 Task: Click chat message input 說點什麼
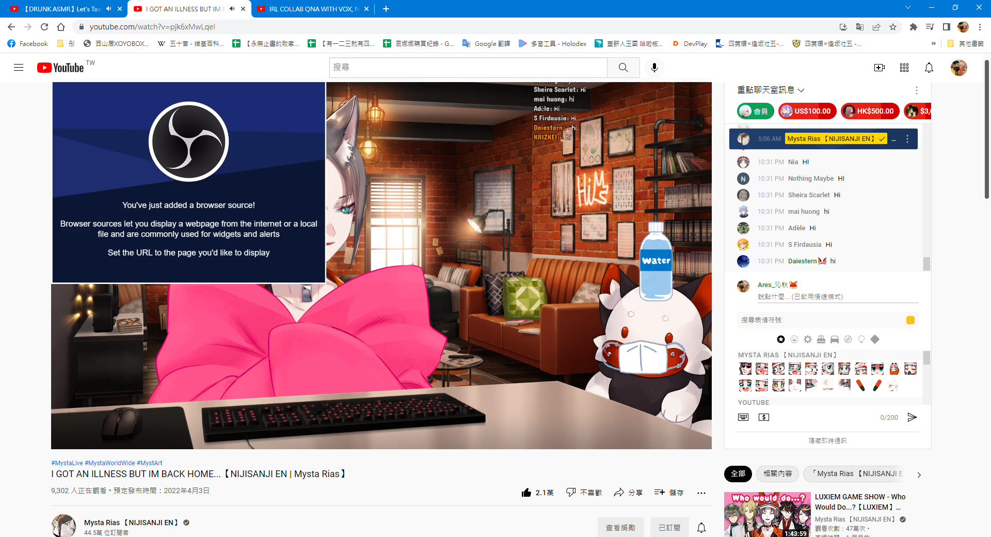point(838,297)
